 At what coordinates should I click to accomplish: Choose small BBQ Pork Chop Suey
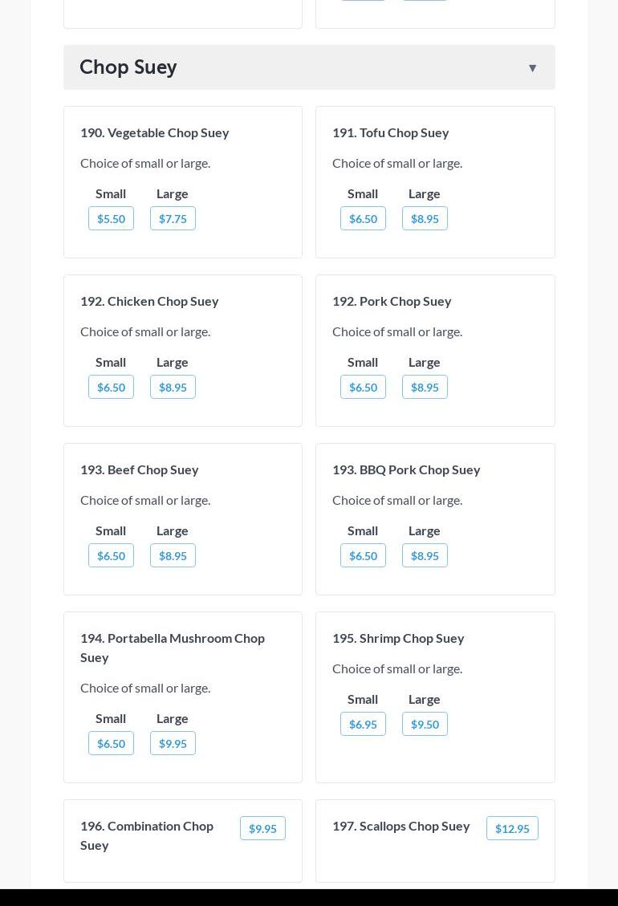tap(363, 555)
